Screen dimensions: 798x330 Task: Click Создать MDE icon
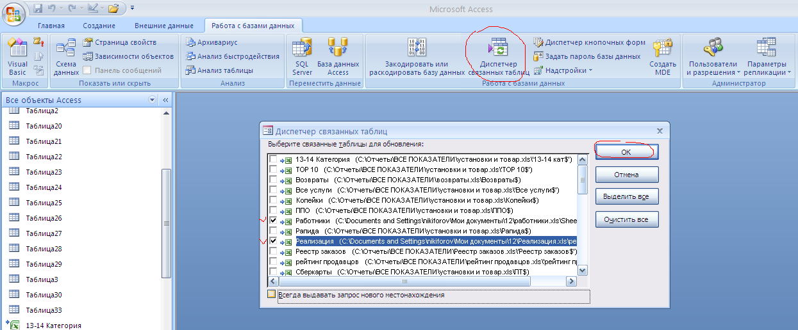click(x=663, y=56)
